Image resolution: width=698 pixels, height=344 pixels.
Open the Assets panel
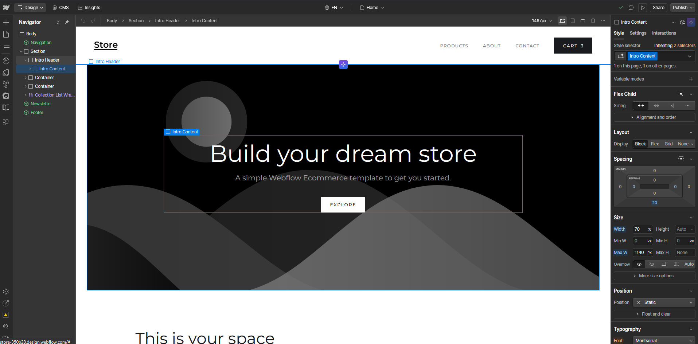(6, 96)
